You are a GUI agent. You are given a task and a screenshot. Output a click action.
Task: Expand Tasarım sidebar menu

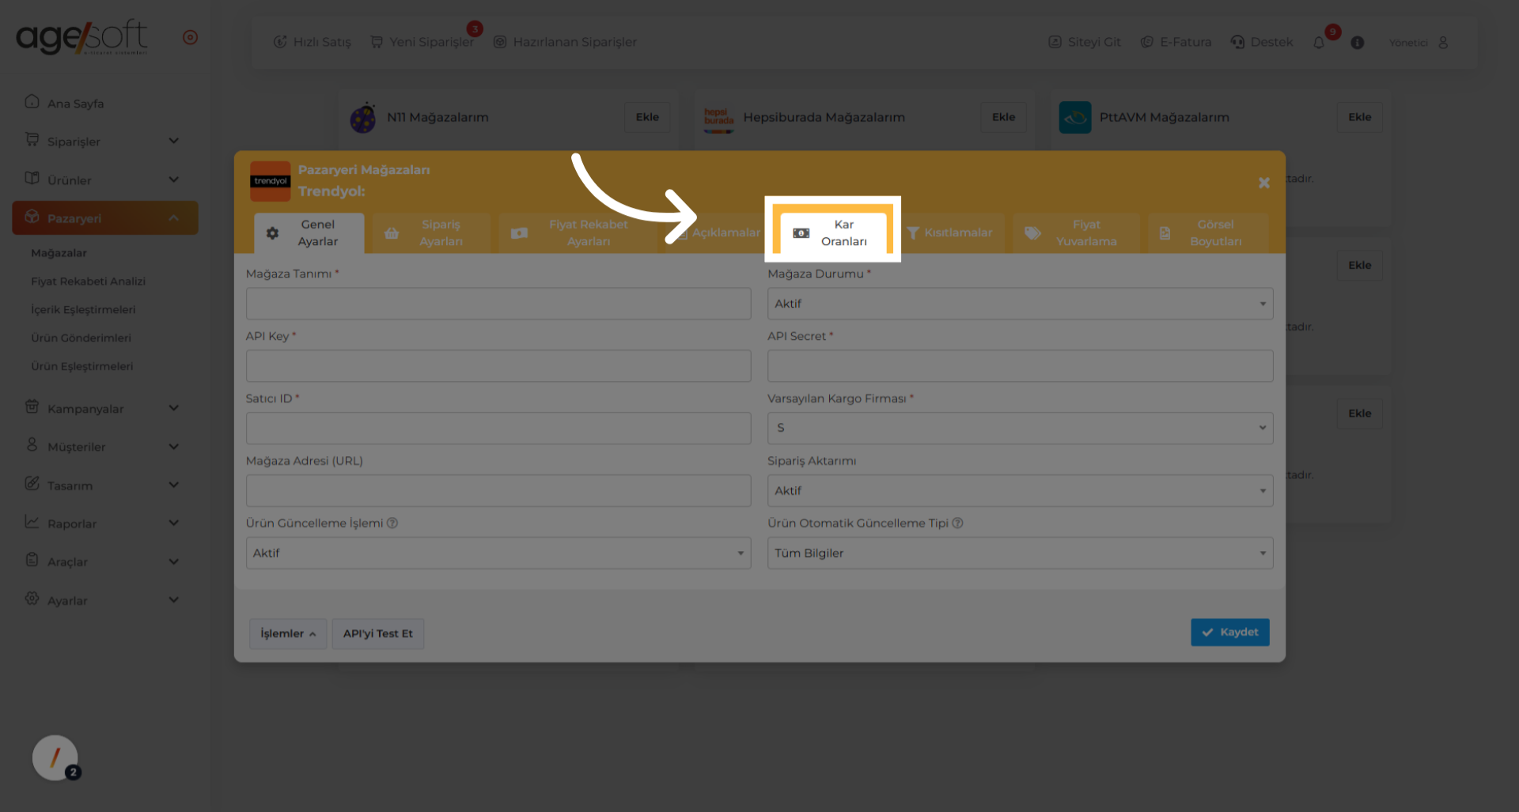[x=104, y=485]
